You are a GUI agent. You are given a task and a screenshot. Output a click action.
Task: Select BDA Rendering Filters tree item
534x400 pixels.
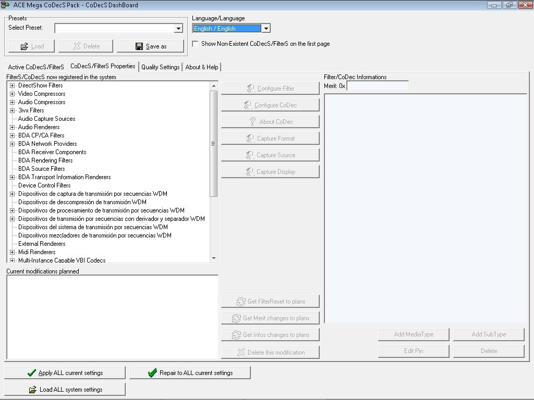[45, 160]
